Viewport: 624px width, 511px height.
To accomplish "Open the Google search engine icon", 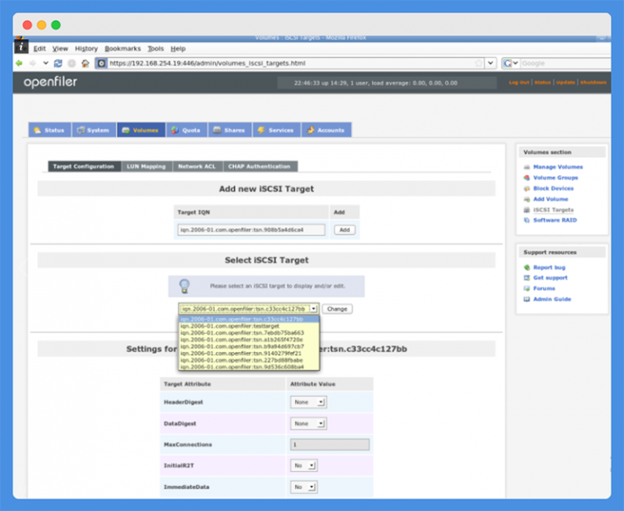I will point(507,63).
